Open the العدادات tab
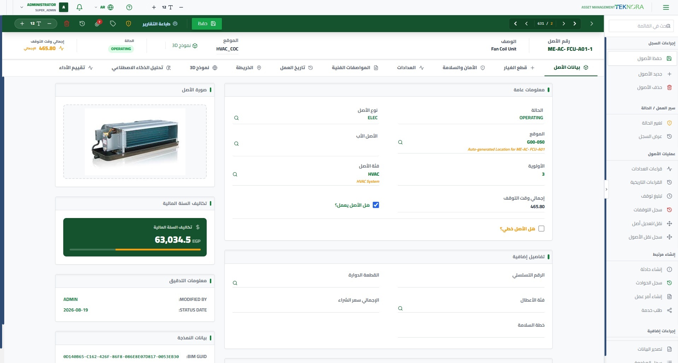Viewport: 678px width, 363px height. point(410,67)
